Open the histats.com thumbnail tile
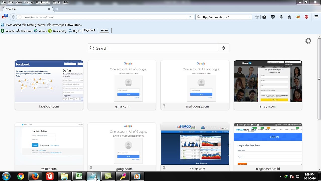 195,147
